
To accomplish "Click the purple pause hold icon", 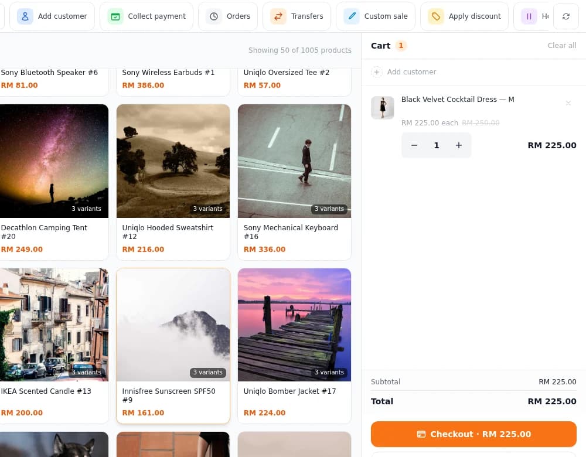I will tap(529, 16).
